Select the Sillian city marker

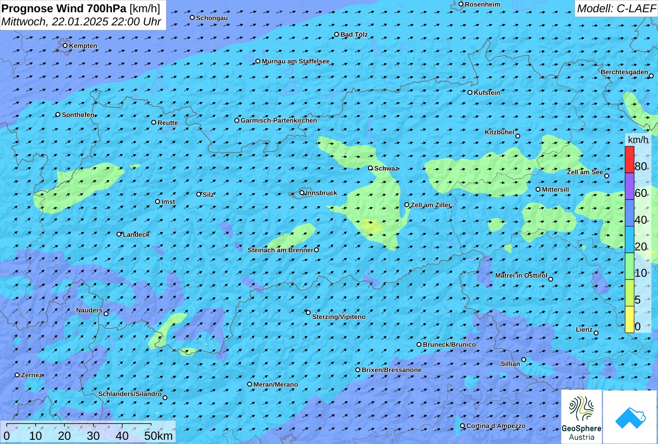click(x=524, y=359)
